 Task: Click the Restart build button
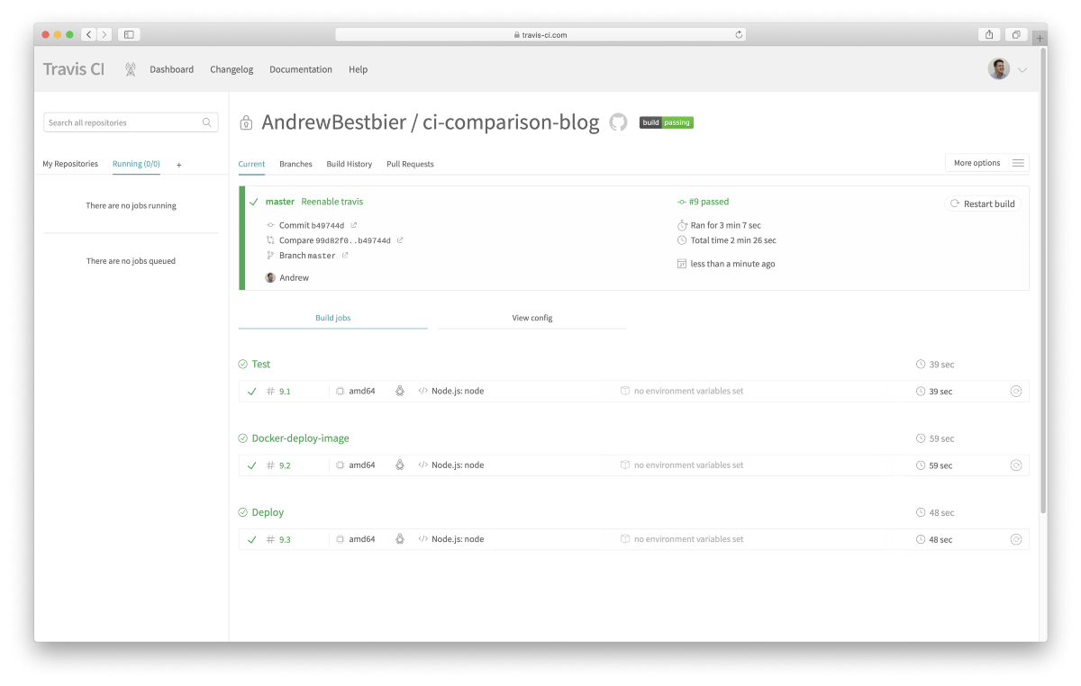983,203
